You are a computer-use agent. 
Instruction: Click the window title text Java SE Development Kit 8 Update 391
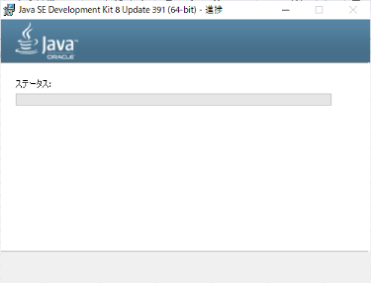(91, 10)
